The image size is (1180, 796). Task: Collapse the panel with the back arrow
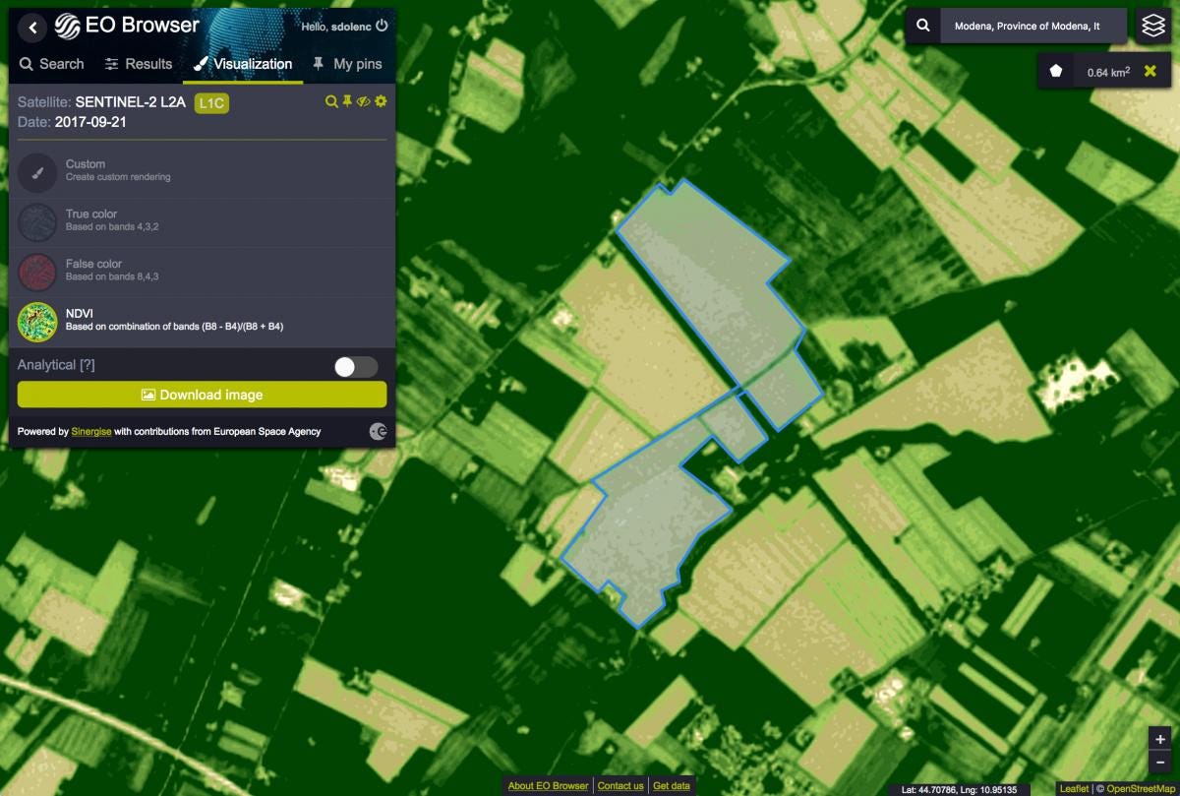click(x=32, y=28)
